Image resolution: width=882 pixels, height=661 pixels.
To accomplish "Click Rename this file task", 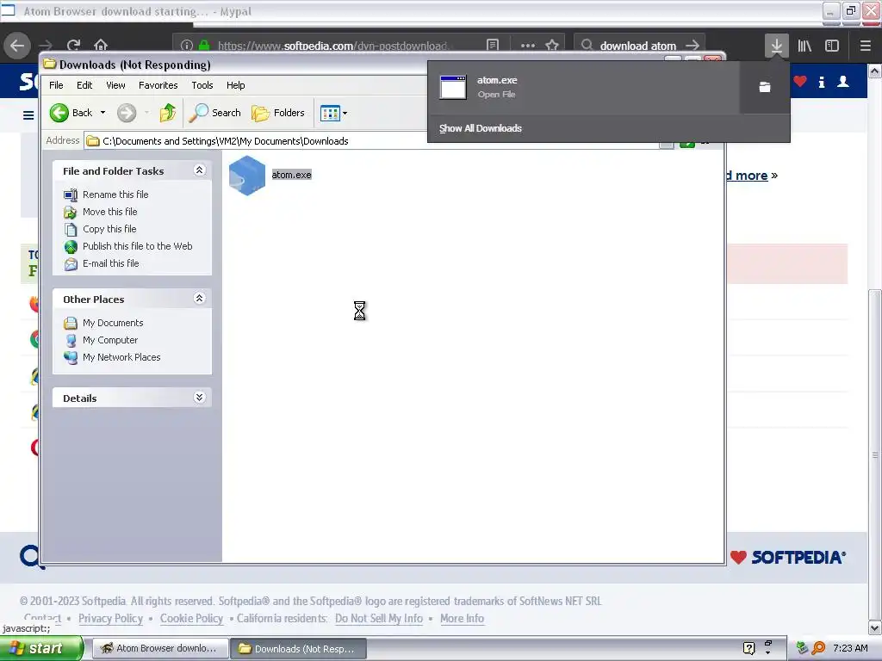I will [115, 195].
